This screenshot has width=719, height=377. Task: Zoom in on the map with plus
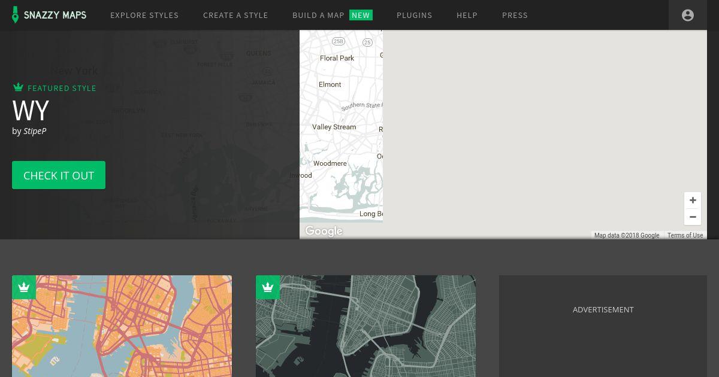click(693, 200)
